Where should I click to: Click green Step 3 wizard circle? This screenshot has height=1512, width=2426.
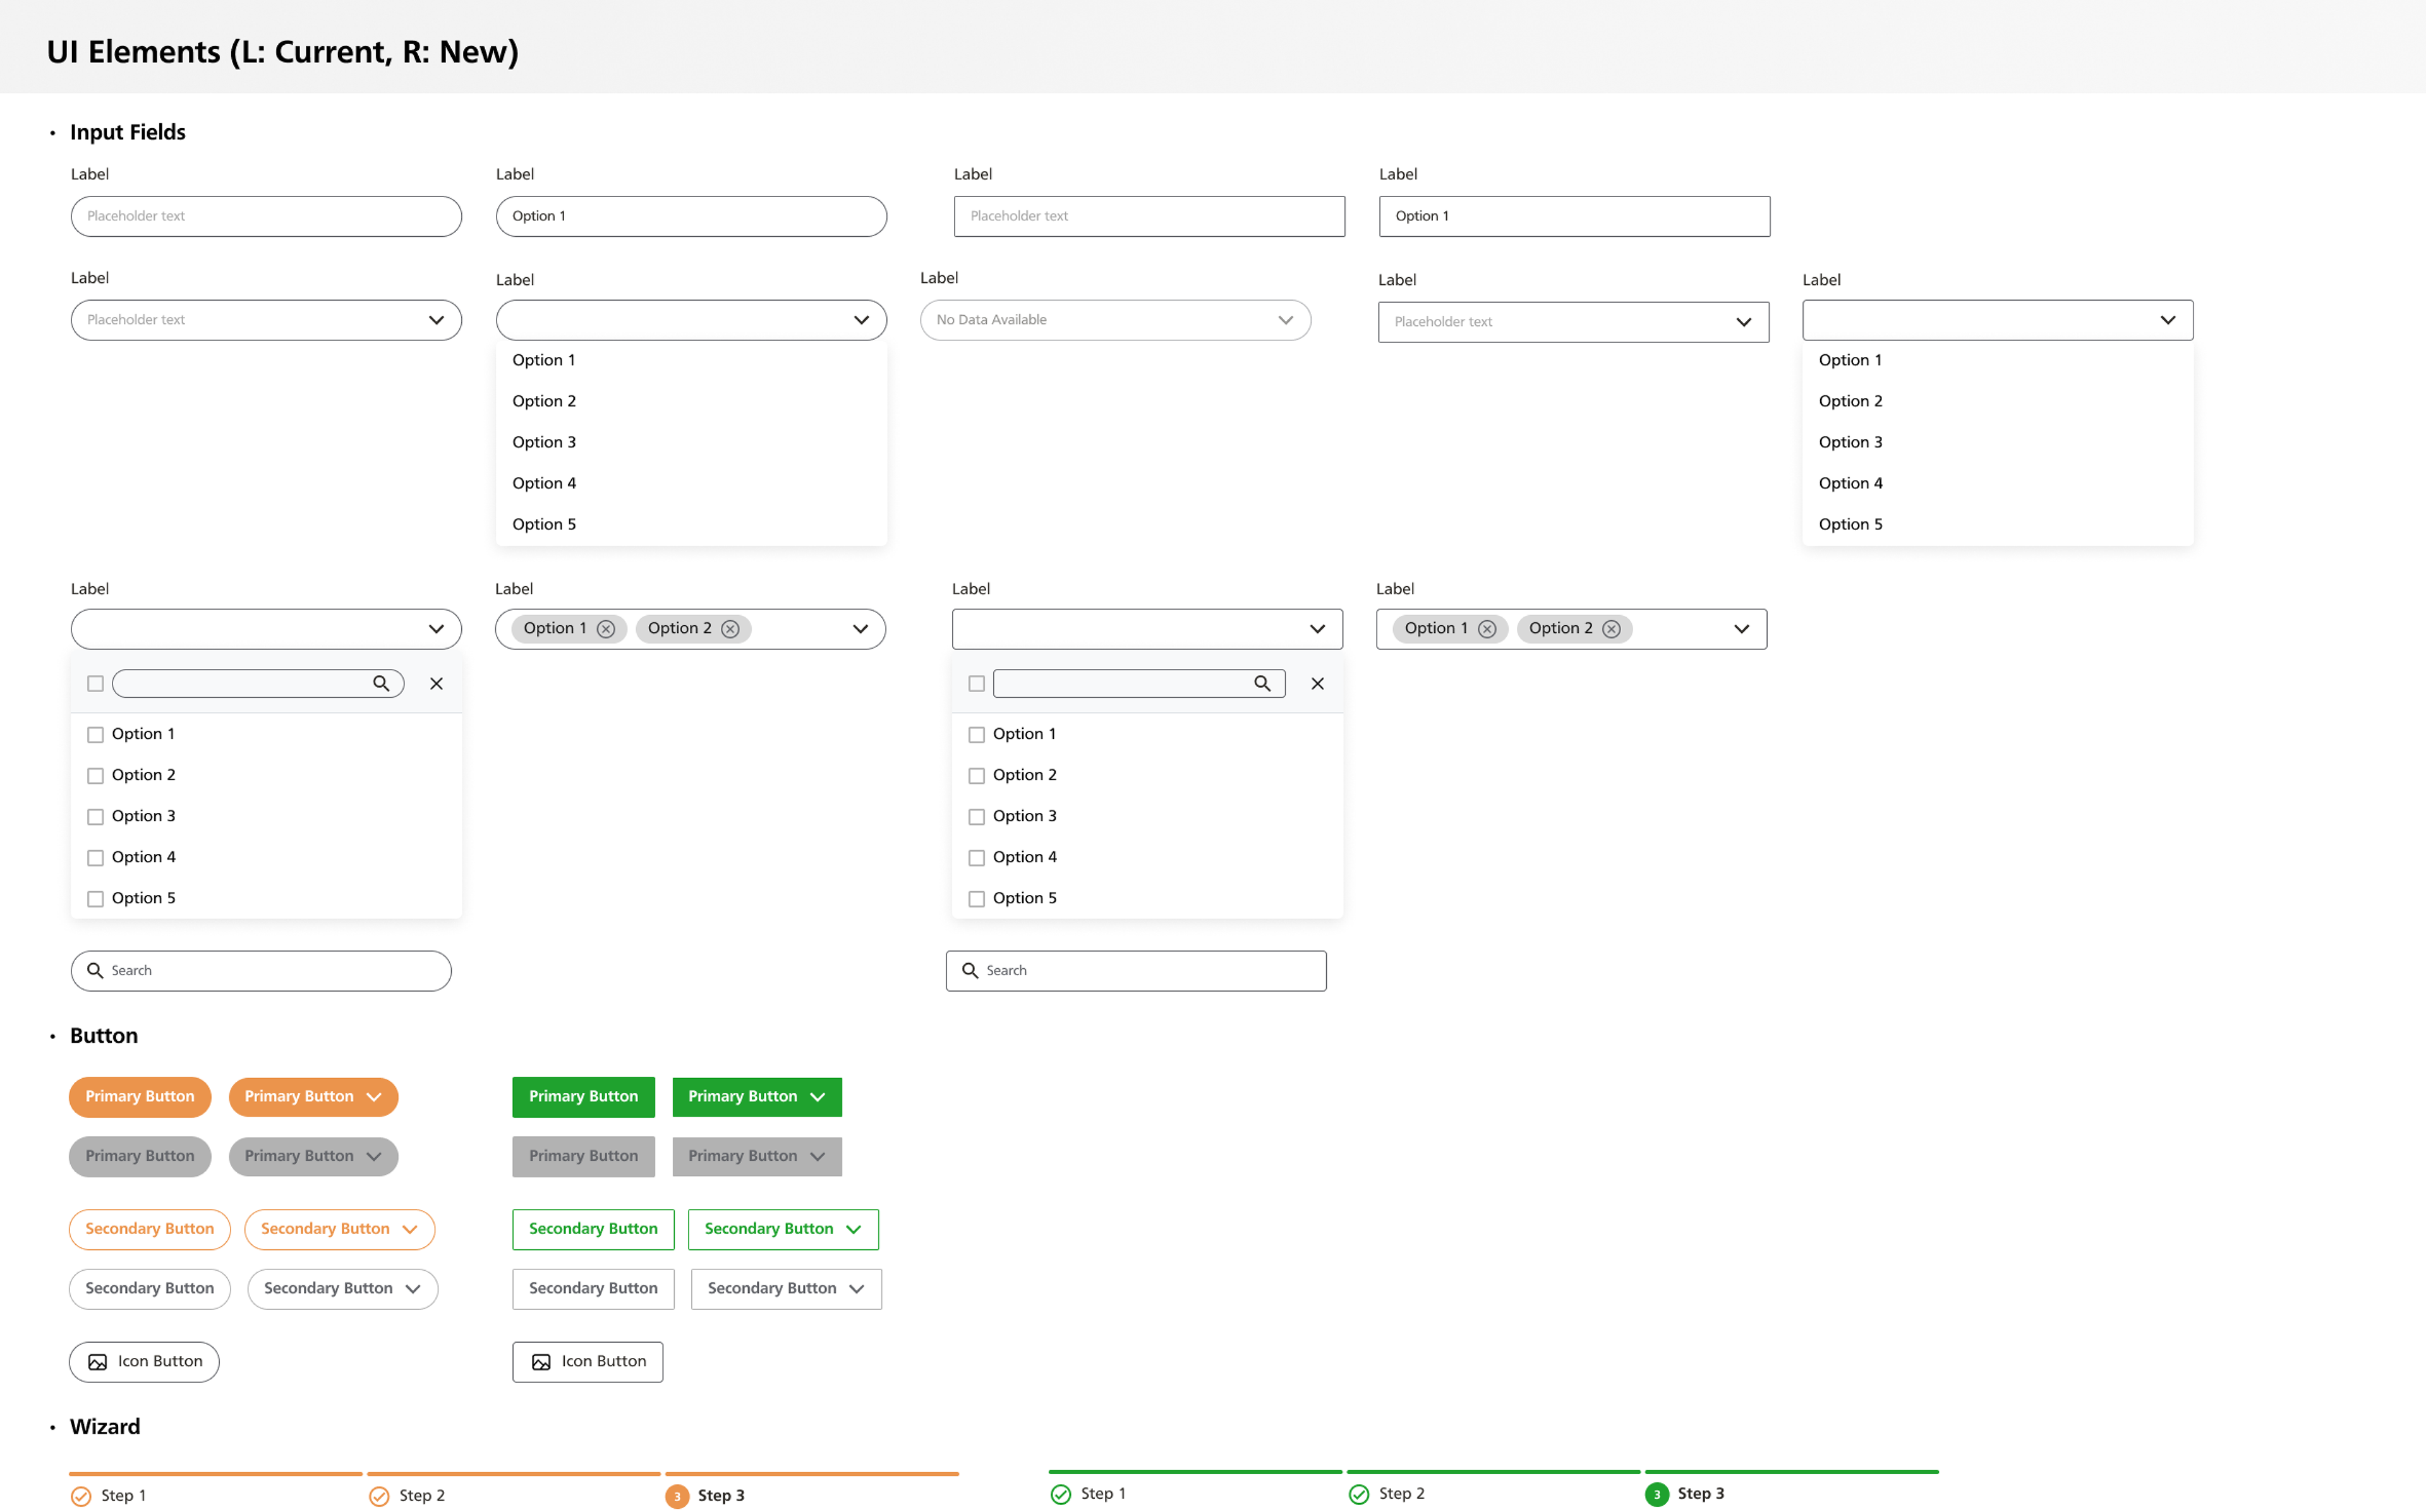(x=1656, y=1494)
